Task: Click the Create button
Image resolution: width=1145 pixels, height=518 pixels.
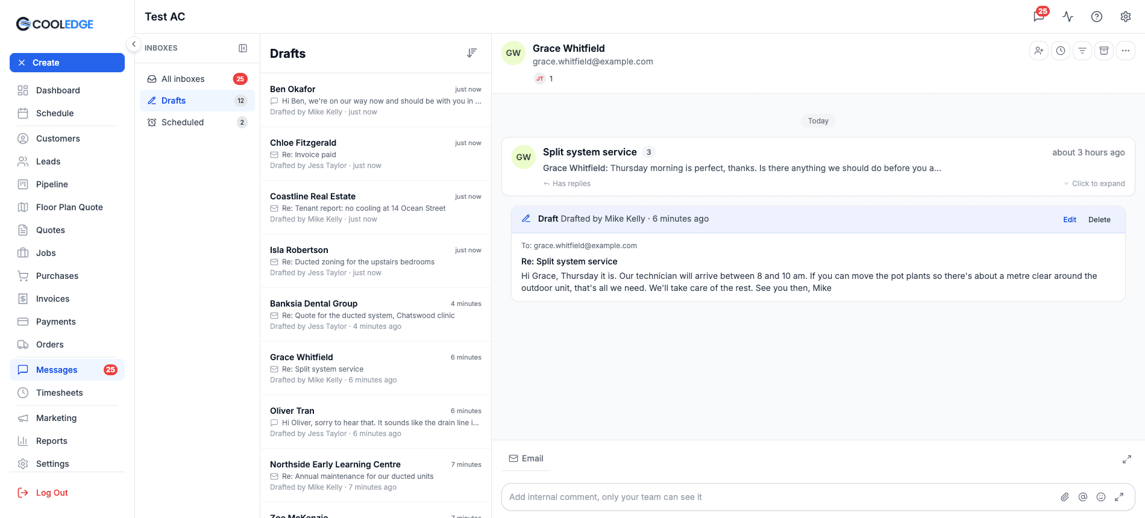Action: click(x=67, y=63)
